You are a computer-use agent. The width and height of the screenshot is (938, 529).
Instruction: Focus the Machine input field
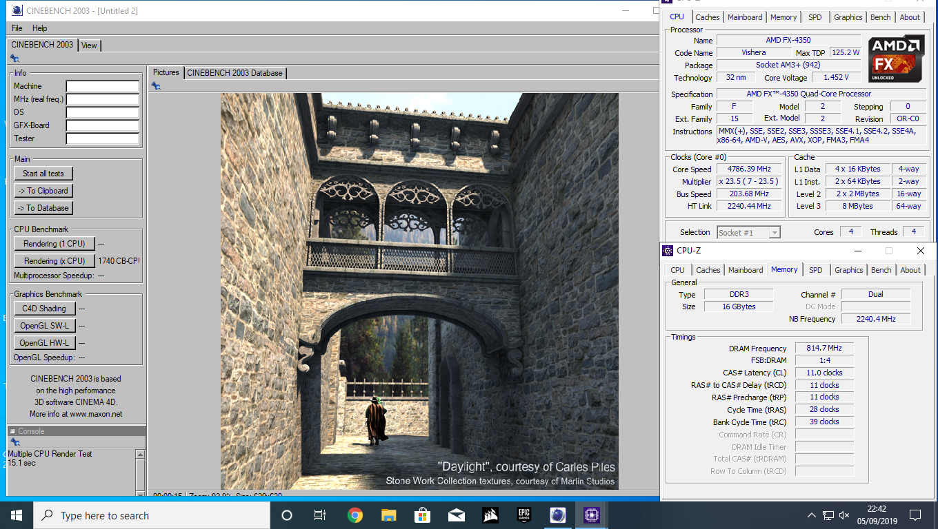click(103, 86)
